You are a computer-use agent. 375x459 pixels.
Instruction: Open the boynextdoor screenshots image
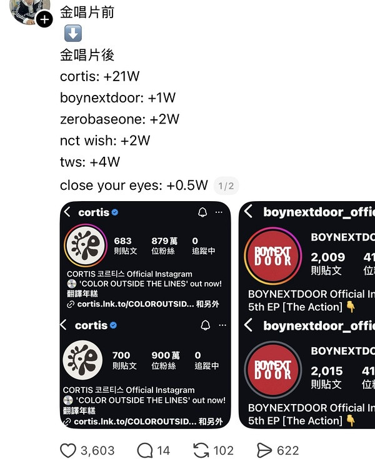(x=307, y=315)
